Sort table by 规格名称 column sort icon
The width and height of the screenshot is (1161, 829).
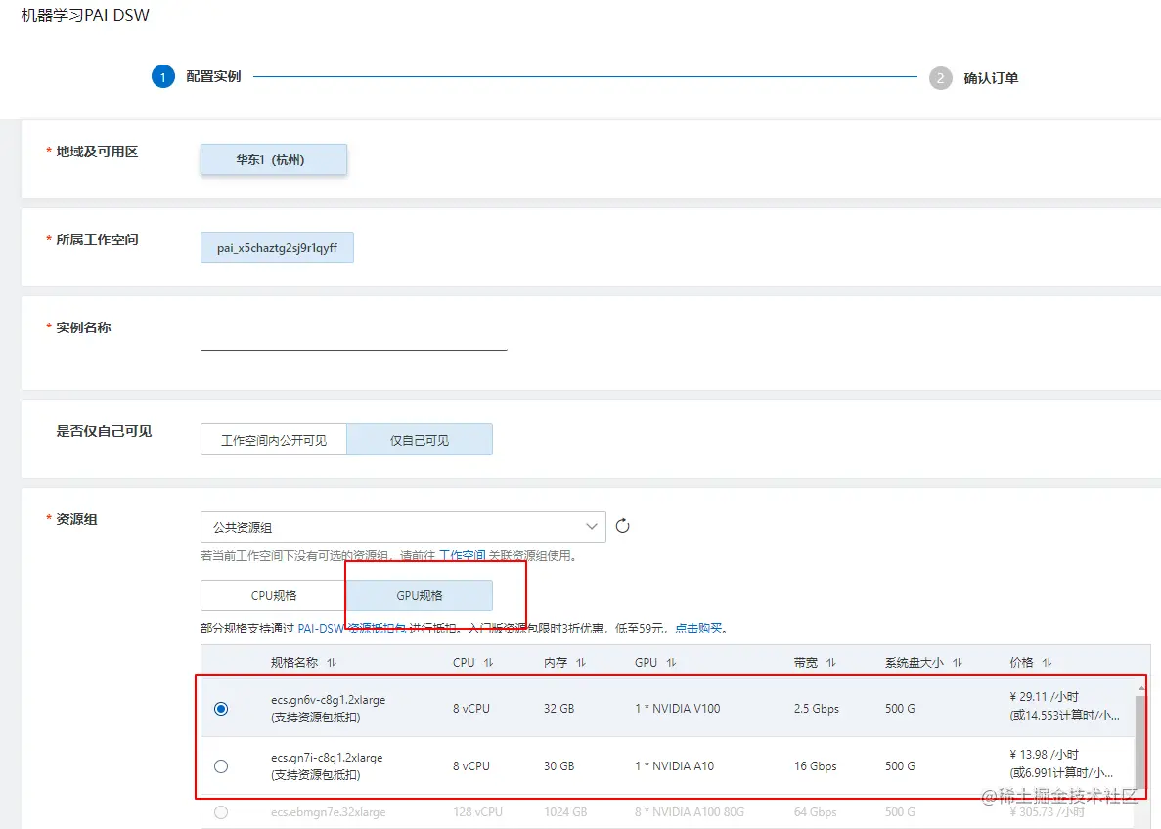[332, 663]
